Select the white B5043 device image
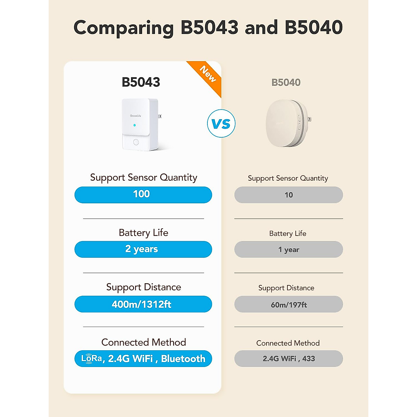This screenshot has height=417, width=417. (141, 124)
